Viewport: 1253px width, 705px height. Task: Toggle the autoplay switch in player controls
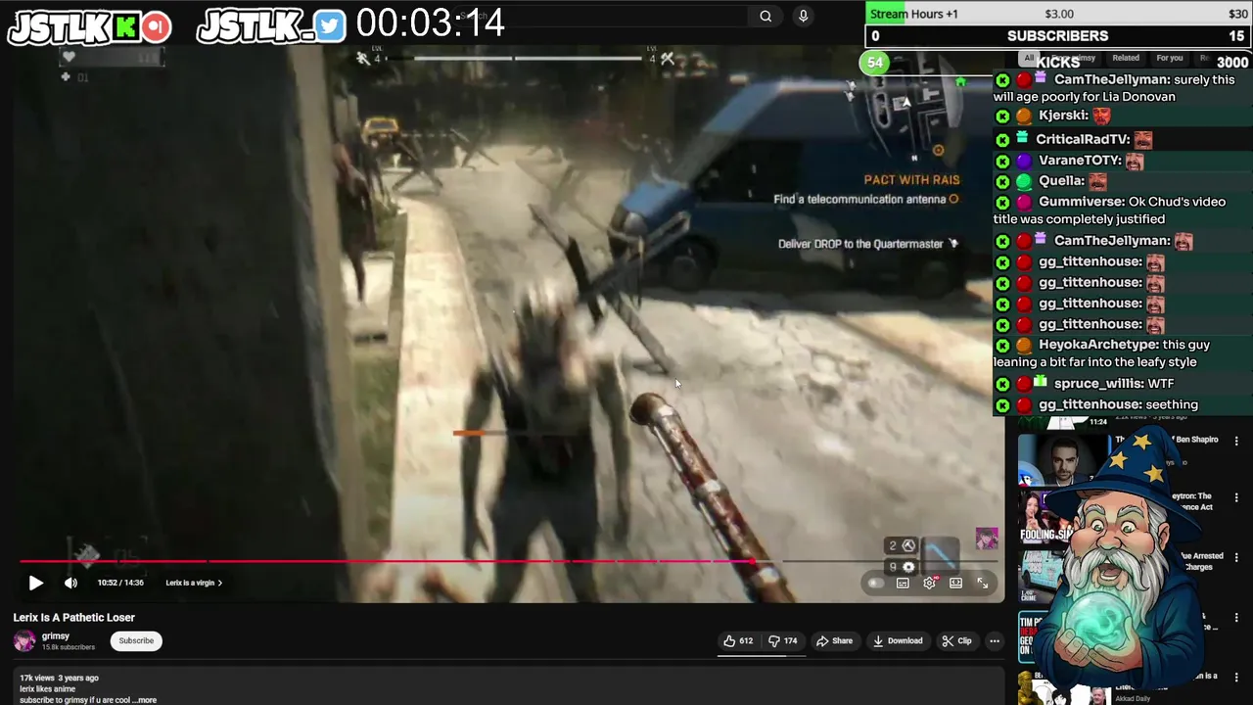pyautogui.click(x=875, y=583)
